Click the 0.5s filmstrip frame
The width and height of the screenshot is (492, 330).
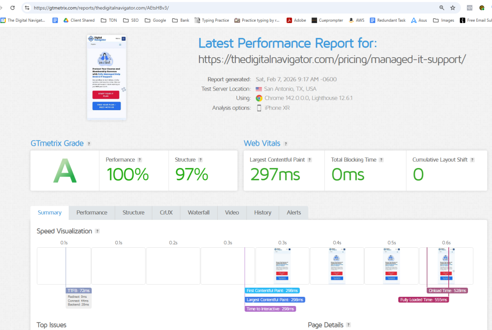[x=391, y=266]
